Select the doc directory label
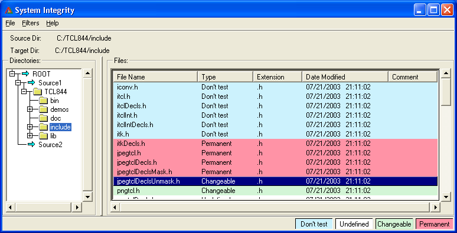 56,118
